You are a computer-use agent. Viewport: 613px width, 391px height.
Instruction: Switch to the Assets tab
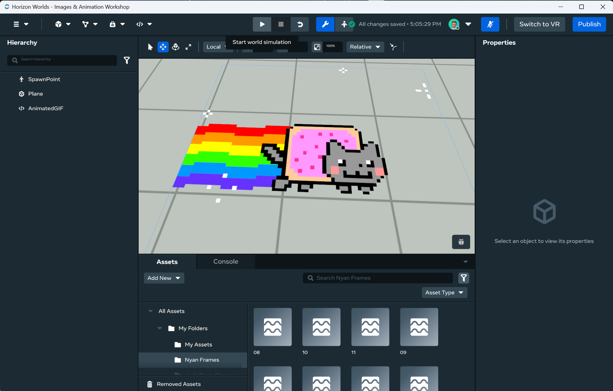click(167, 262)
